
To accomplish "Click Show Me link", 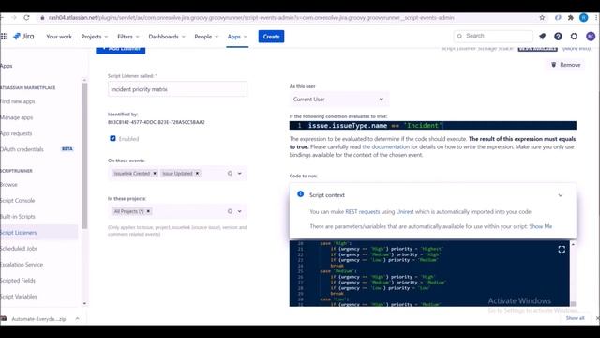I will (540, 226).
